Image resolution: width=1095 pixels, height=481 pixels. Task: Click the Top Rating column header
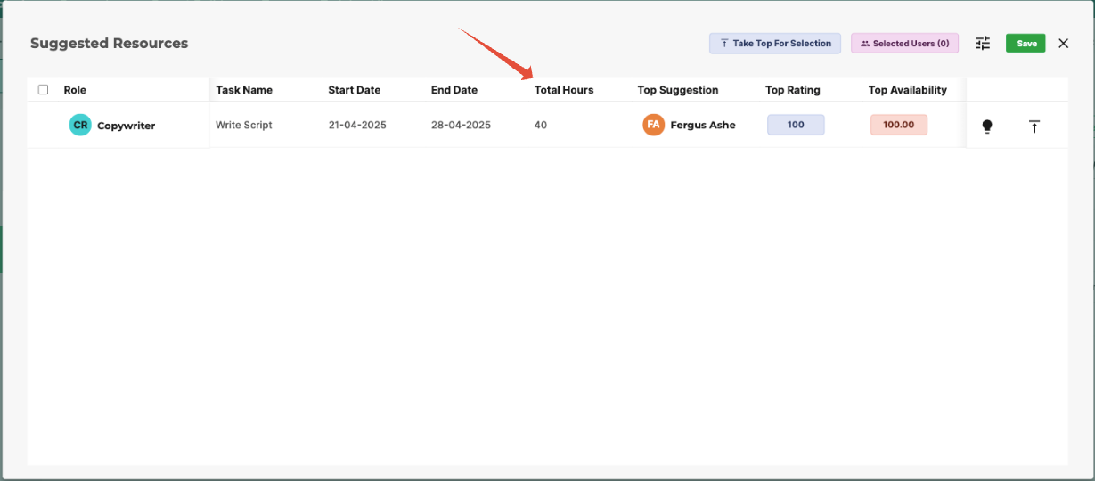tap(793, 90)
